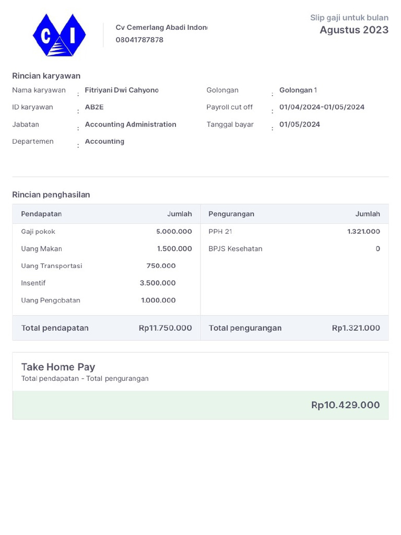Select the Insentif amount 3.500.000
This screenshot has height=535, width=401.
tap(158, 283)
